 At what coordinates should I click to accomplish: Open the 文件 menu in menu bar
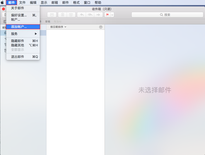22,2
